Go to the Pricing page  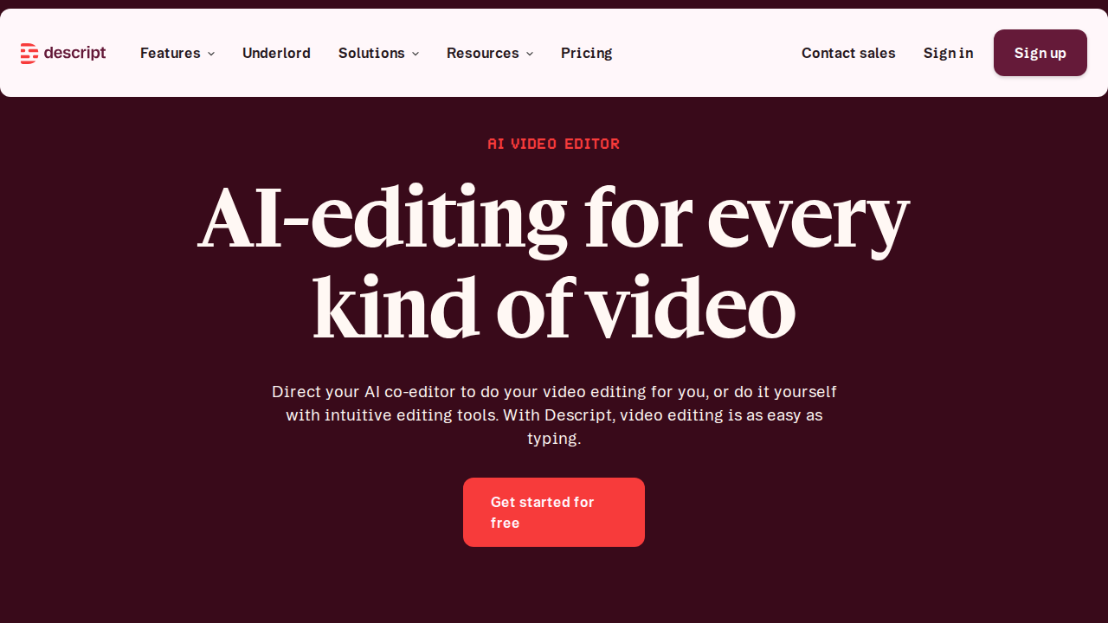(586, 53)
